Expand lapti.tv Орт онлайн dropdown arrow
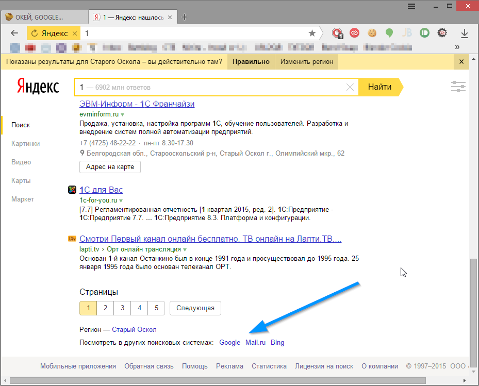 click(x=185, y=250)
